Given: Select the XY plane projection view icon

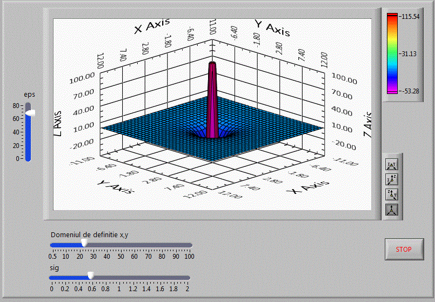Looking at the screenshot, I should (391, 165).
